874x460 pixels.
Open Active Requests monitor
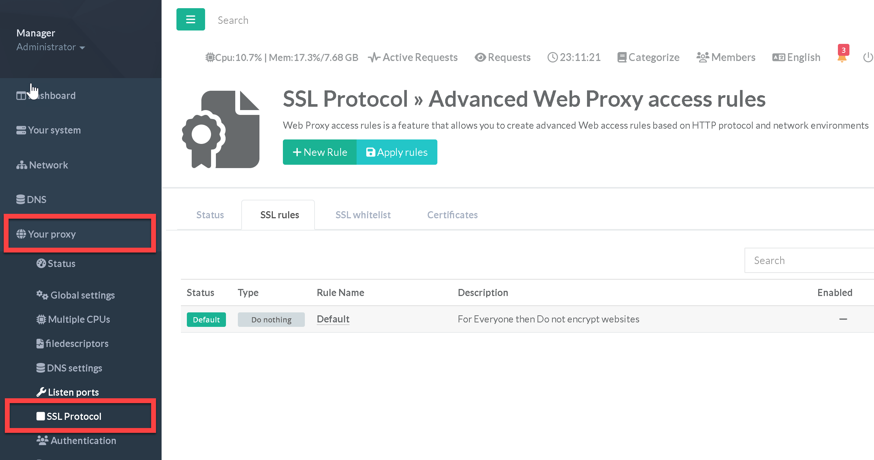tap(412, 57)
